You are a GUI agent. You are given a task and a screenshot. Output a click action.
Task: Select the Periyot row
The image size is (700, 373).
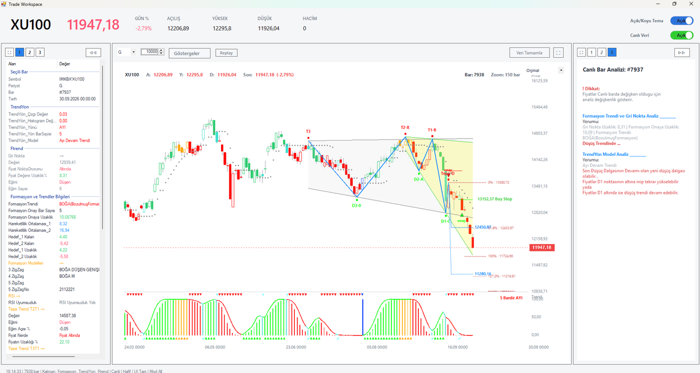pyautogui.click(x=53, y=85)
